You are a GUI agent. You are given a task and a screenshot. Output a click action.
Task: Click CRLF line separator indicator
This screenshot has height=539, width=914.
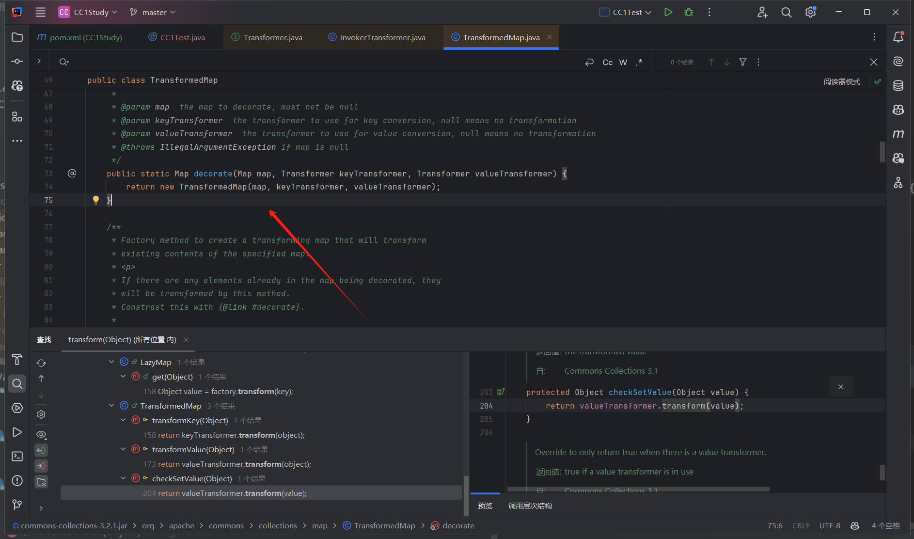[801, 525]
